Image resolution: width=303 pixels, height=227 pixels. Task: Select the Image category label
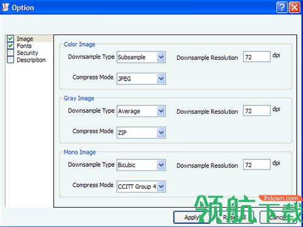pos(25,39)
